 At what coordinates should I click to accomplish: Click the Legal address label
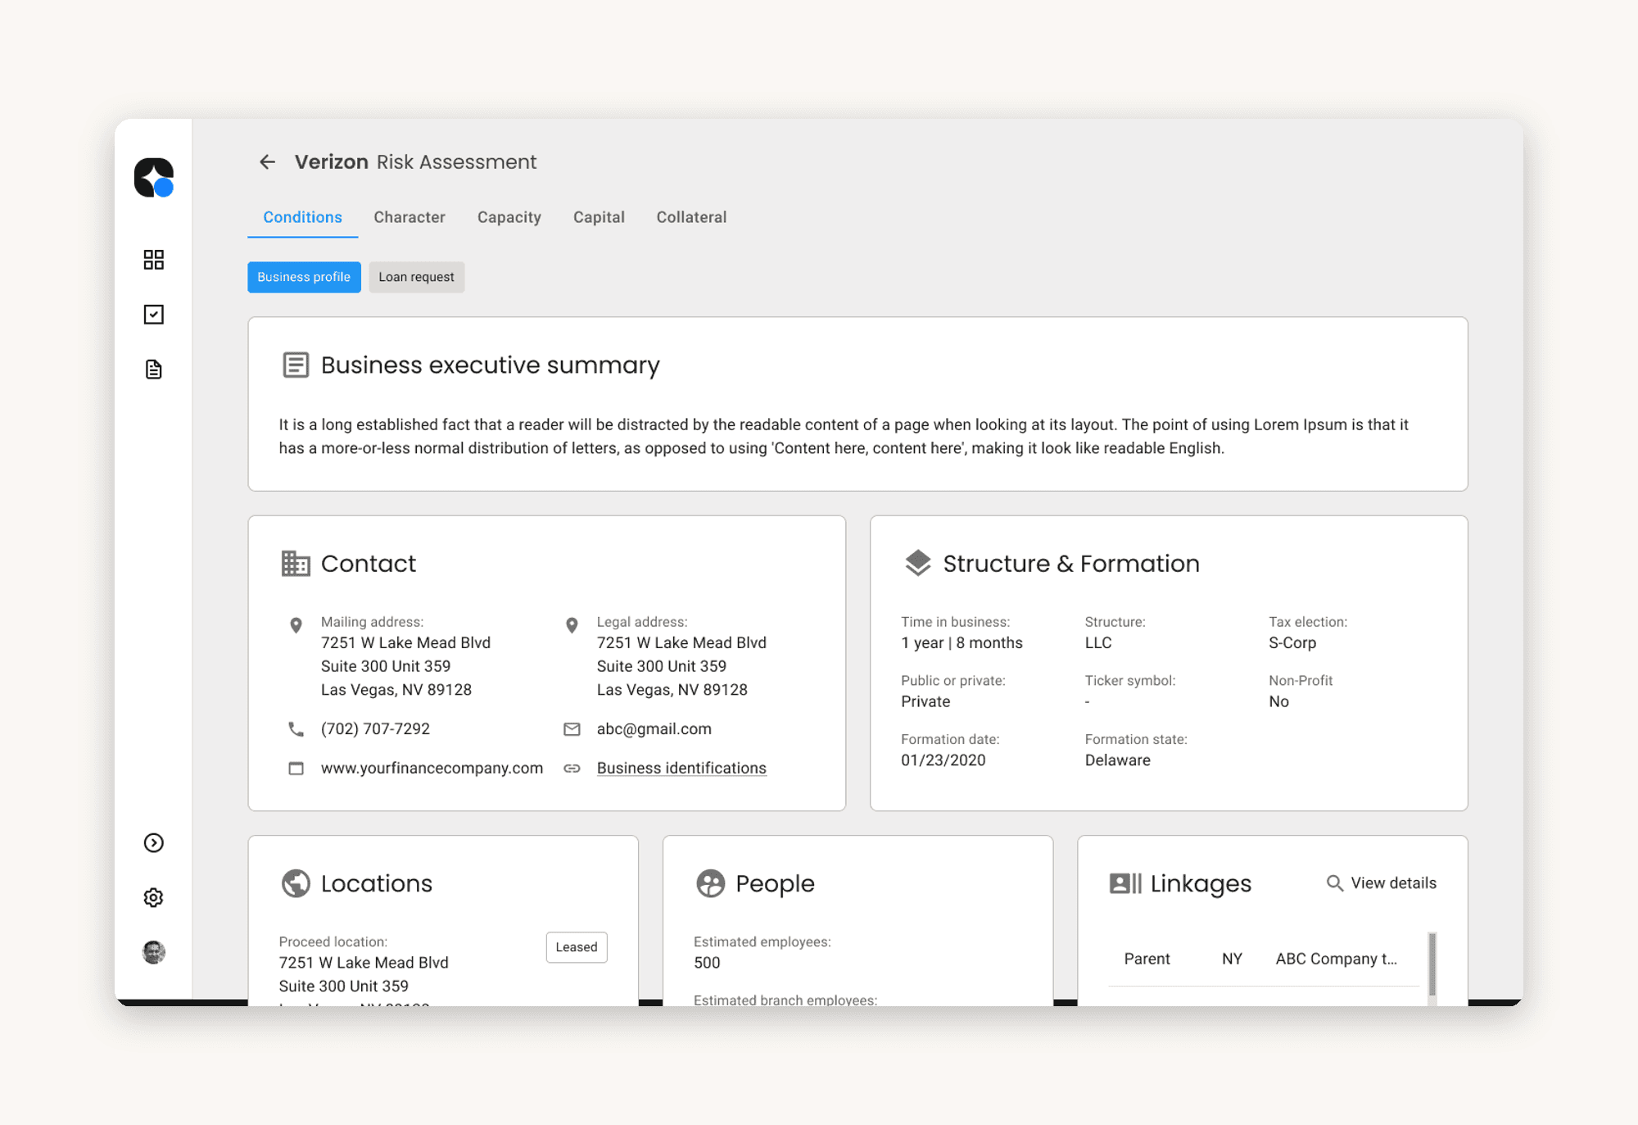pyautogui.click(x=641, y=622)
